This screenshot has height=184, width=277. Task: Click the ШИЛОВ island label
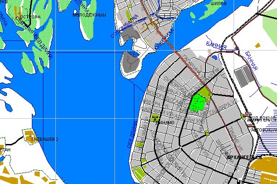(x=218, y=3)
